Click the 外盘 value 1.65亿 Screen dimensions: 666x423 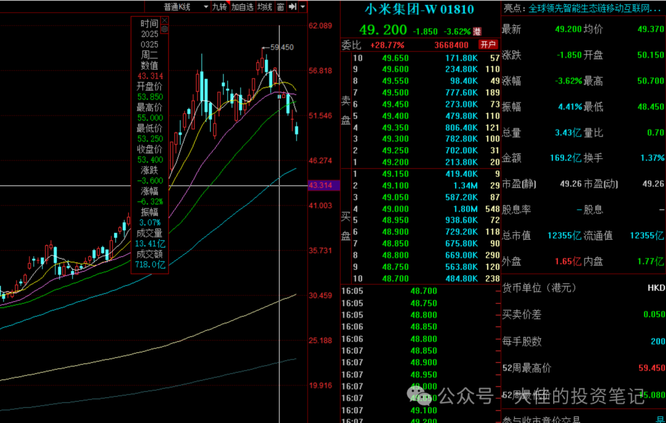tap(568, 261)
